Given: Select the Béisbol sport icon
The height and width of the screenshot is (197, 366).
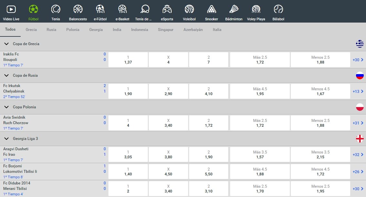Looking at the screenshot, I should pos(278,9).
